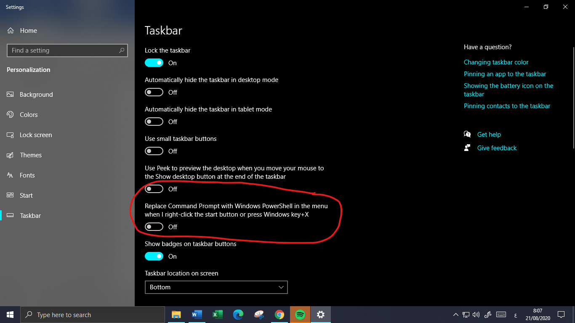575x323 pixels.
Task: Show hidden system tray icons
Action: click(x=455, y=315)
